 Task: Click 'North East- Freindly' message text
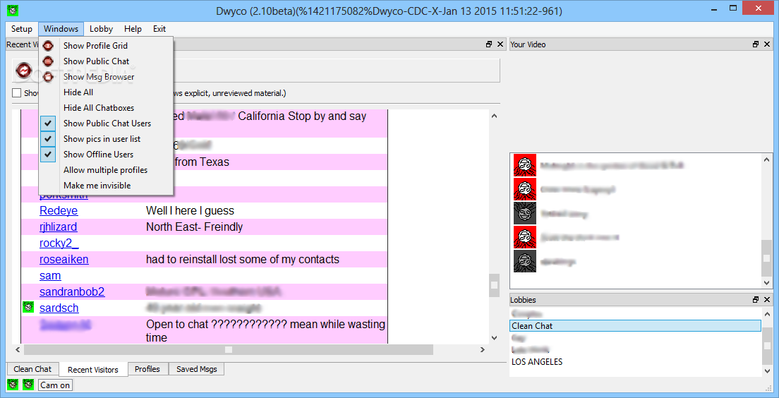pos(194,227)
